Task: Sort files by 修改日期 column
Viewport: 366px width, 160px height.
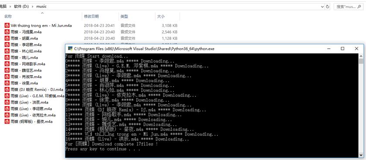Action: click(x=91, y=17)
